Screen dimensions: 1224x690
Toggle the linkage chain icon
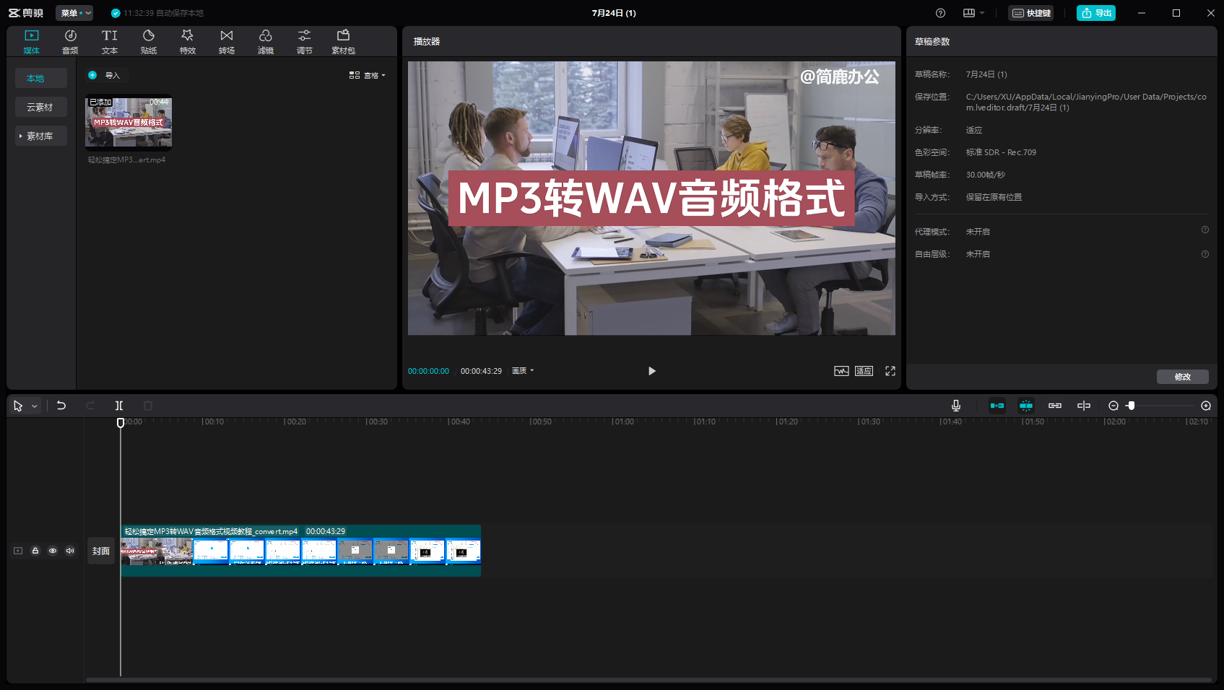pyautogui.click(x=1055, y=406)
